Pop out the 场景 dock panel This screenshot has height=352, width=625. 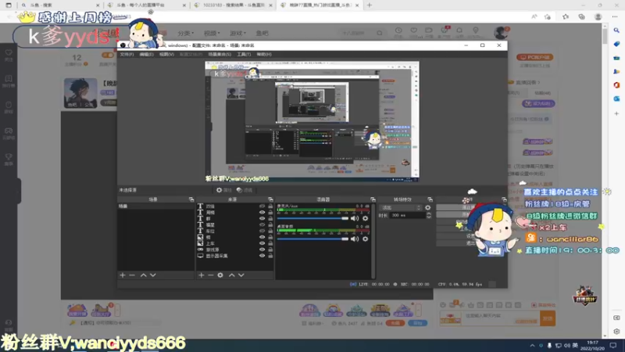(x=191, y=199)
